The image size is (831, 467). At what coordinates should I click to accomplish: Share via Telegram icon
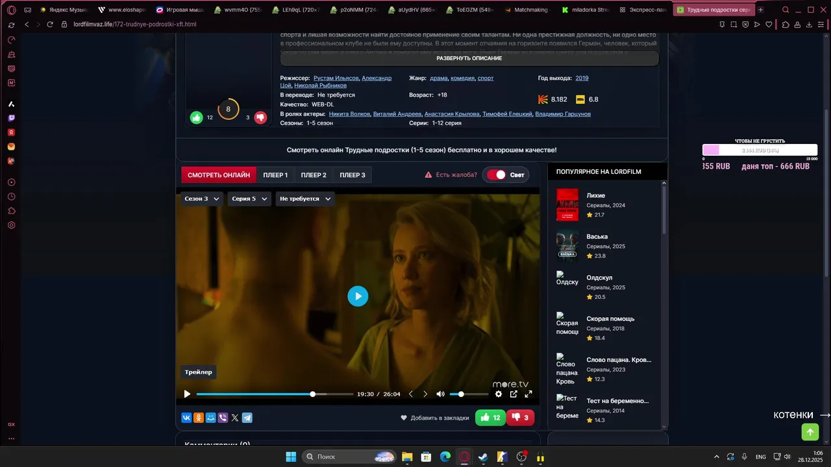[247, 418]
